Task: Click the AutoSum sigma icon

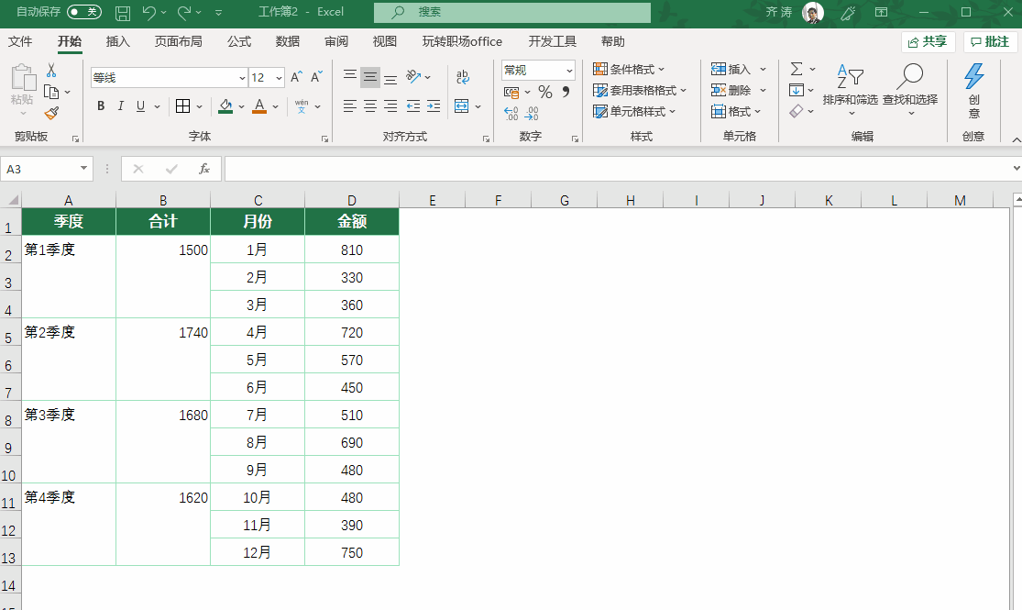Action: pos(796,69)
